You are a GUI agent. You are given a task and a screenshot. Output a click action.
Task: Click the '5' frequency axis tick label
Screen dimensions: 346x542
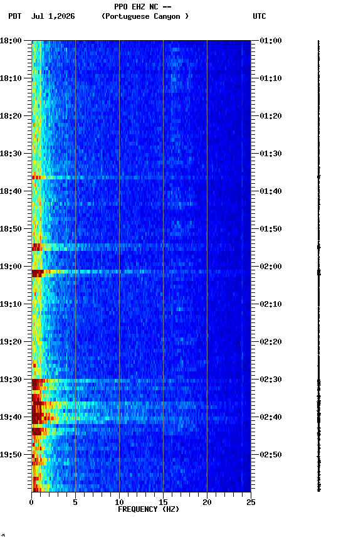[75, 502]
